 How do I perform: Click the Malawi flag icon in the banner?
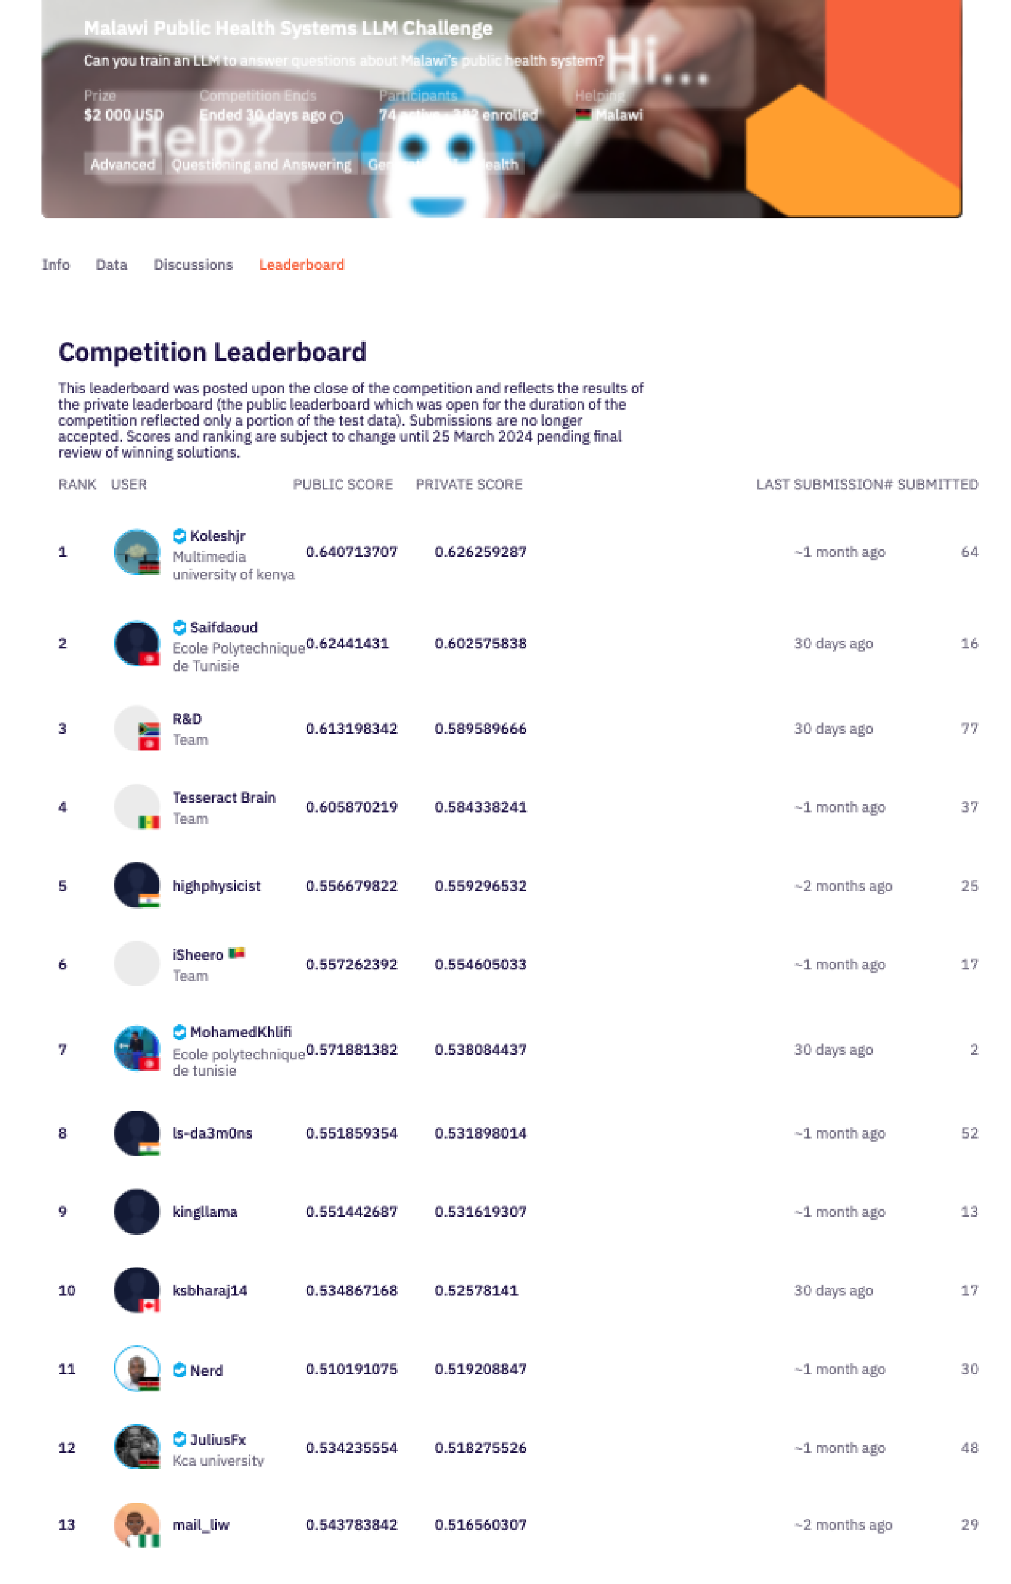coord(583,115)
